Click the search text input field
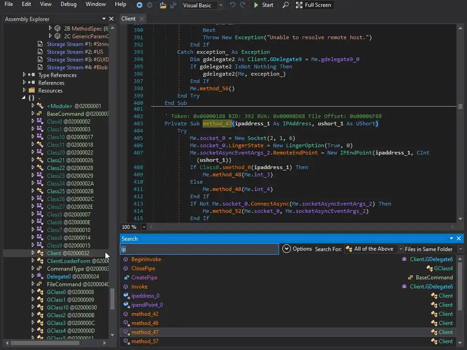467x350 pixels. (x=199, y=249)
